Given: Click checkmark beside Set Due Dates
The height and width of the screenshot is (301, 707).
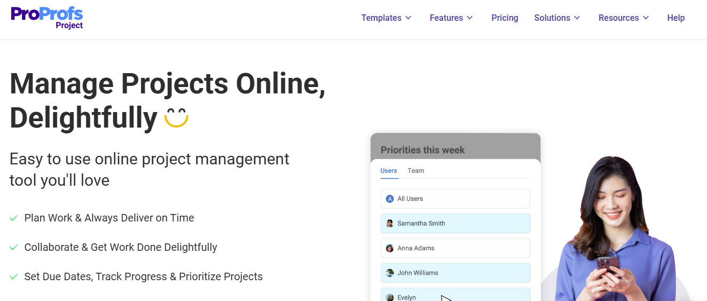Looking at the screenshot, I should point(14,276).
